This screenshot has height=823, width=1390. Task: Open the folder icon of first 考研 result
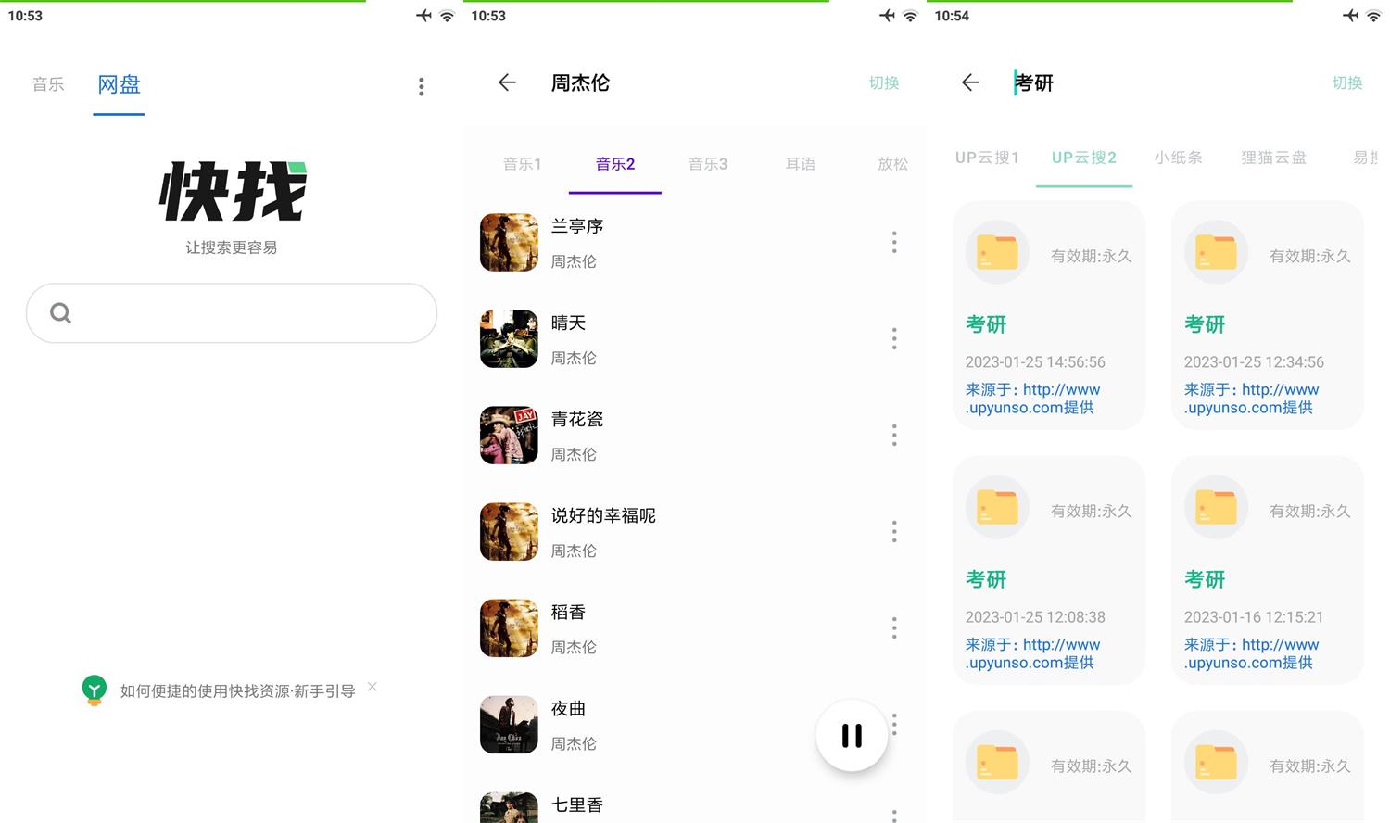(997, 251)
